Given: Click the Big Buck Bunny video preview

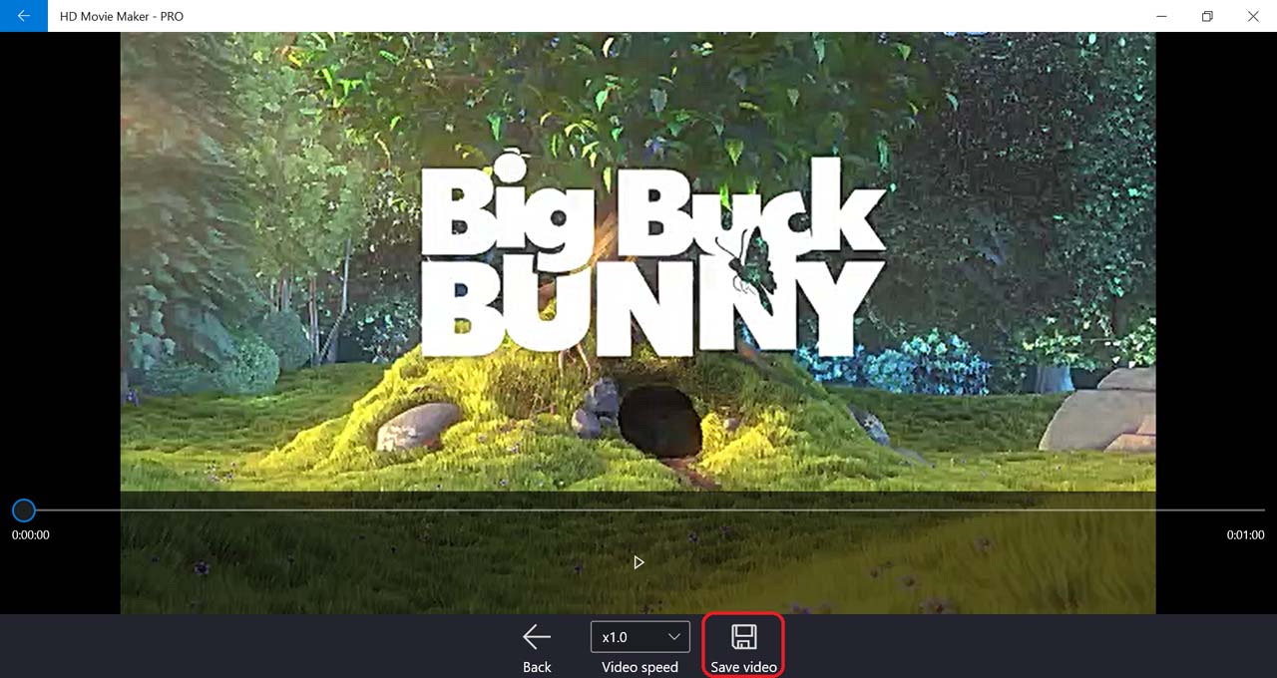Looking at the screenshot, I should click(638, 259).
